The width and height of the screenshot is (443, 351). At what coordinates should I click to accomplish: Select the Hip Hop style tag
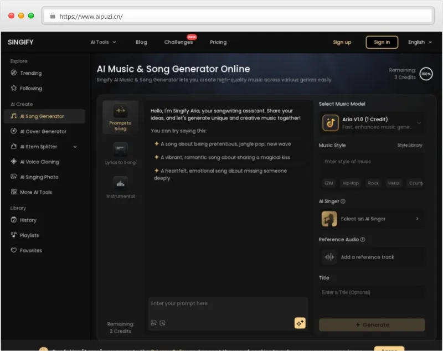coord(351,183)
